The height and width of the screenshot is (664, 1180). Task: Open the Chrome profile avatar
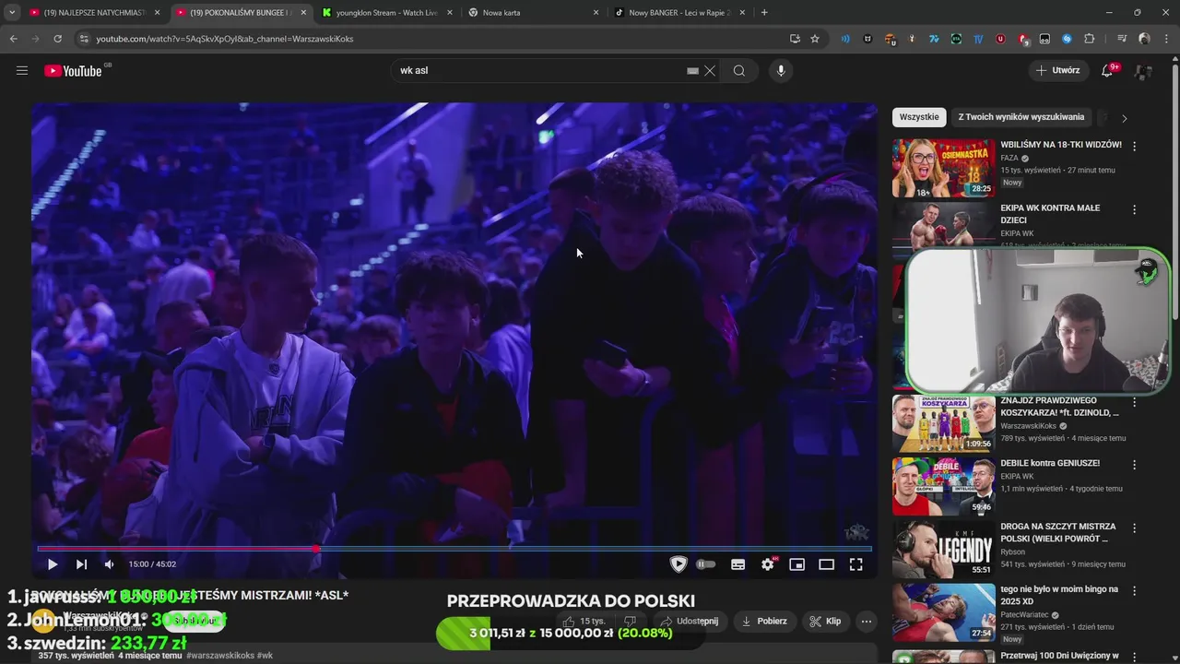click(1144, 39)
